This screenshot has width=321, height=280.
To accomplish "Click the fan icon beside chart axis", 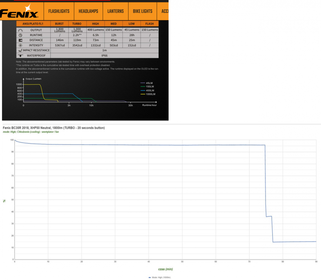I will [x=4, y=201].
